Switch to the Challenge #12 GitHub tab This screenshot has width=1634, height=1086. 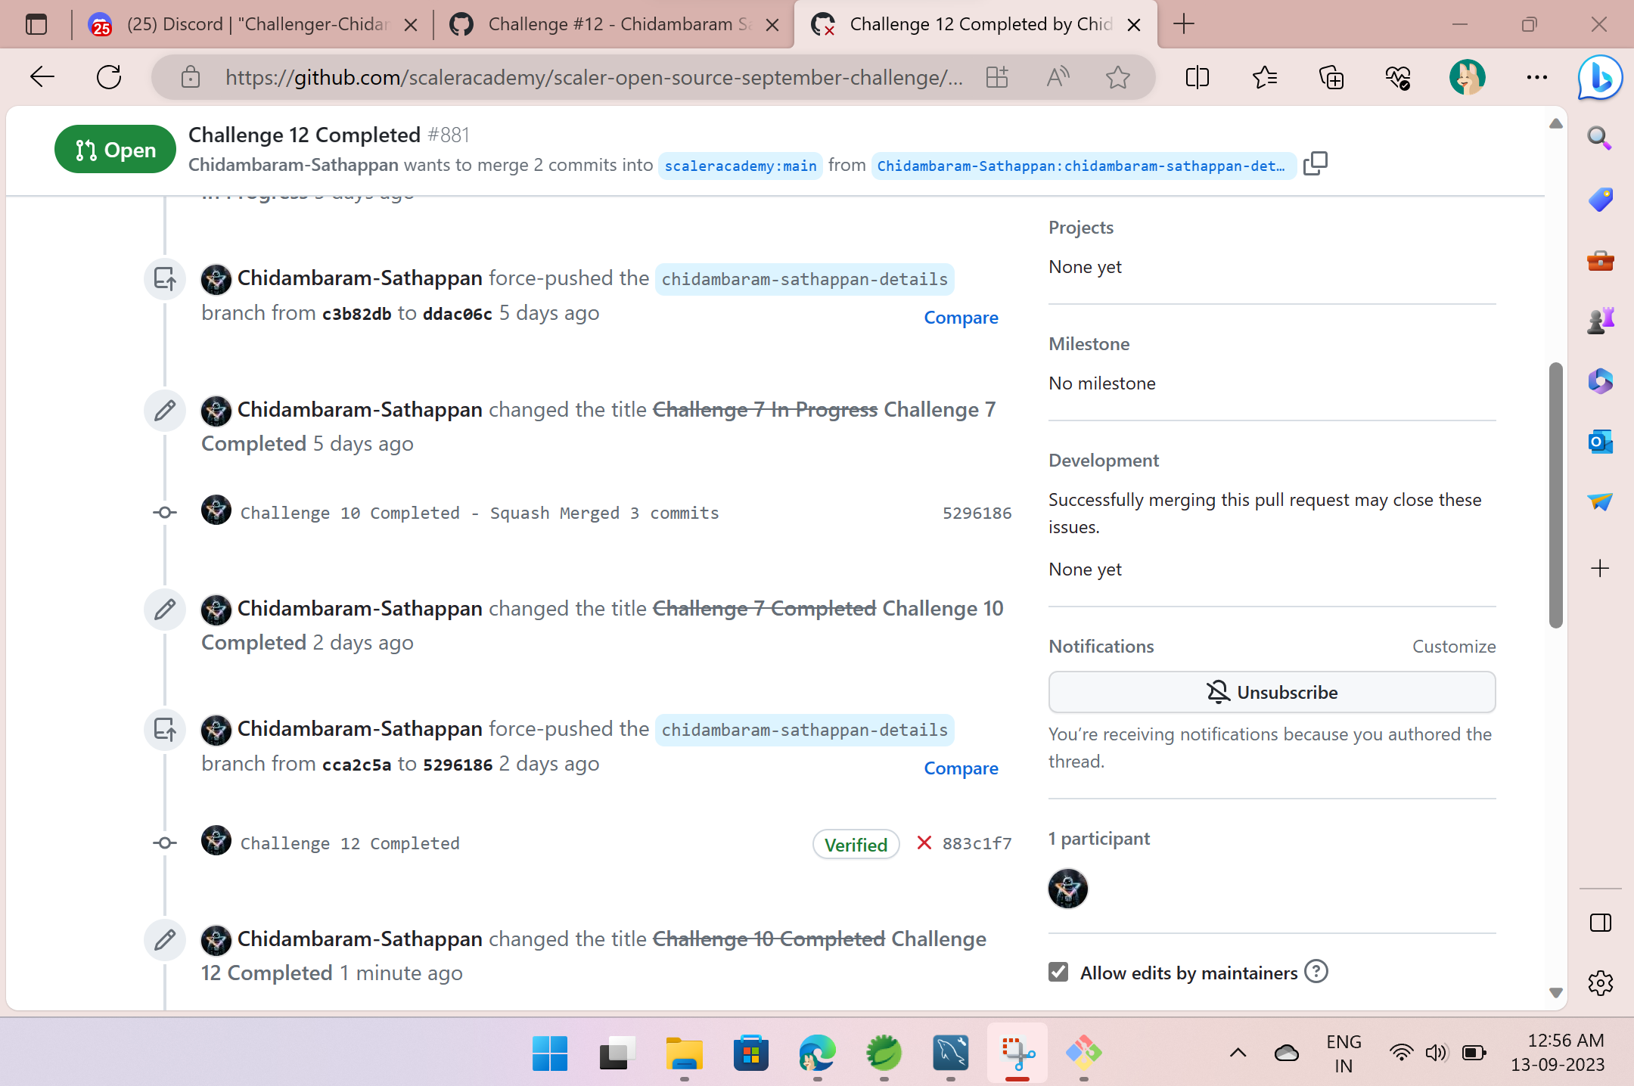605,23
